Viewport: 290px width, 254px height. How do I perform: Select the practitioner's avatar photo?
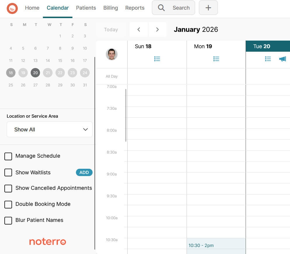[112, 54]
